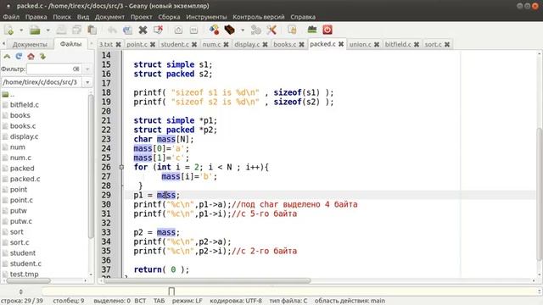
Task: Jump to current file's directory icon
Action: (x=42, y=56)
